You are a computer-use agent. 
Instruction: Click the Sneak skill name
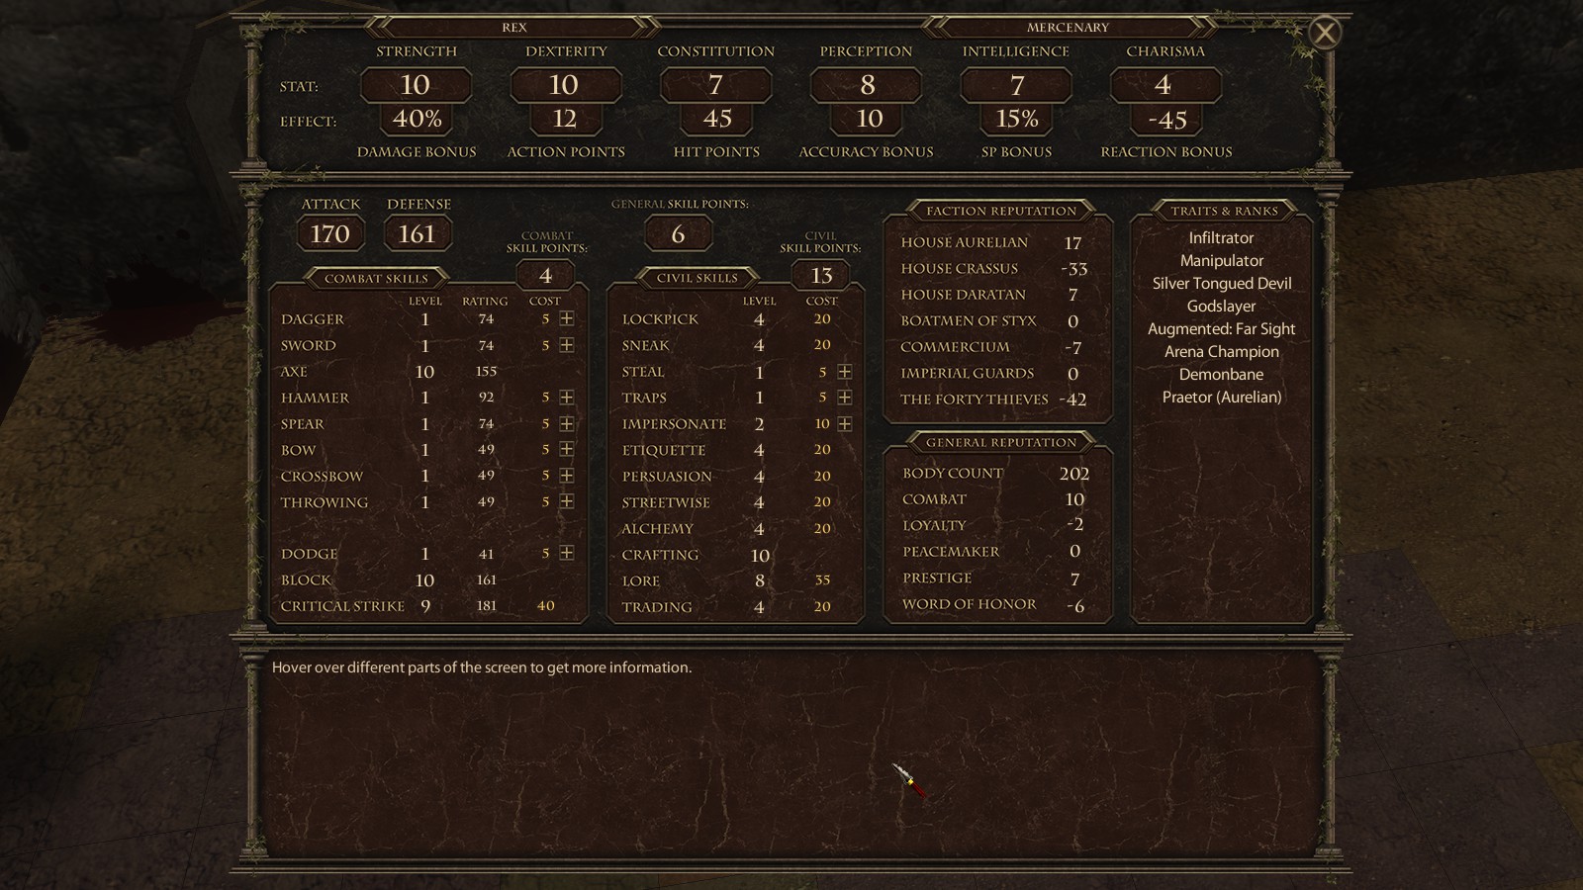click(x=646, y=345)
